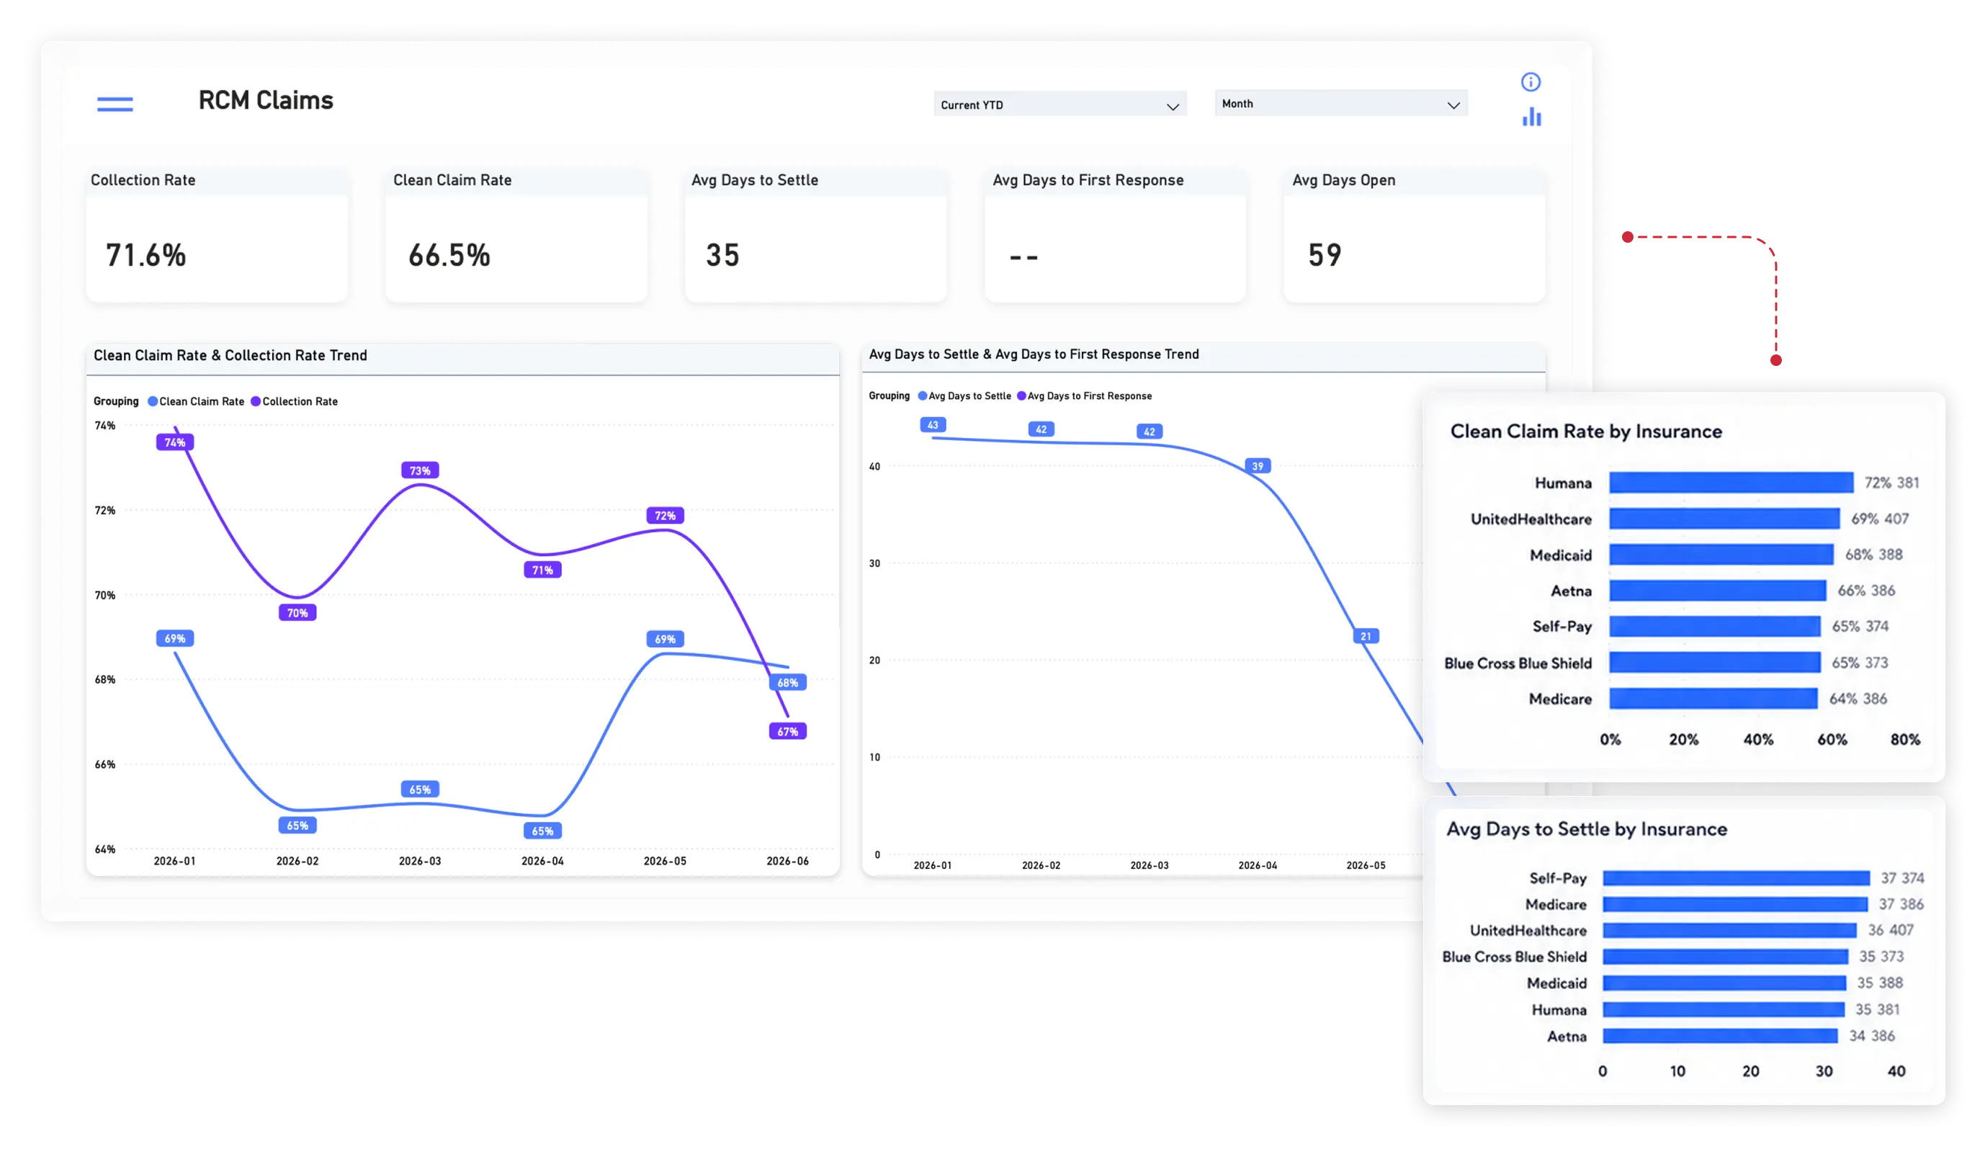The image size is (1985, 1149).
Task: Click UnitedHealthcare bar in Clean Claim Rate
Action: click(x=1724, y=519)
